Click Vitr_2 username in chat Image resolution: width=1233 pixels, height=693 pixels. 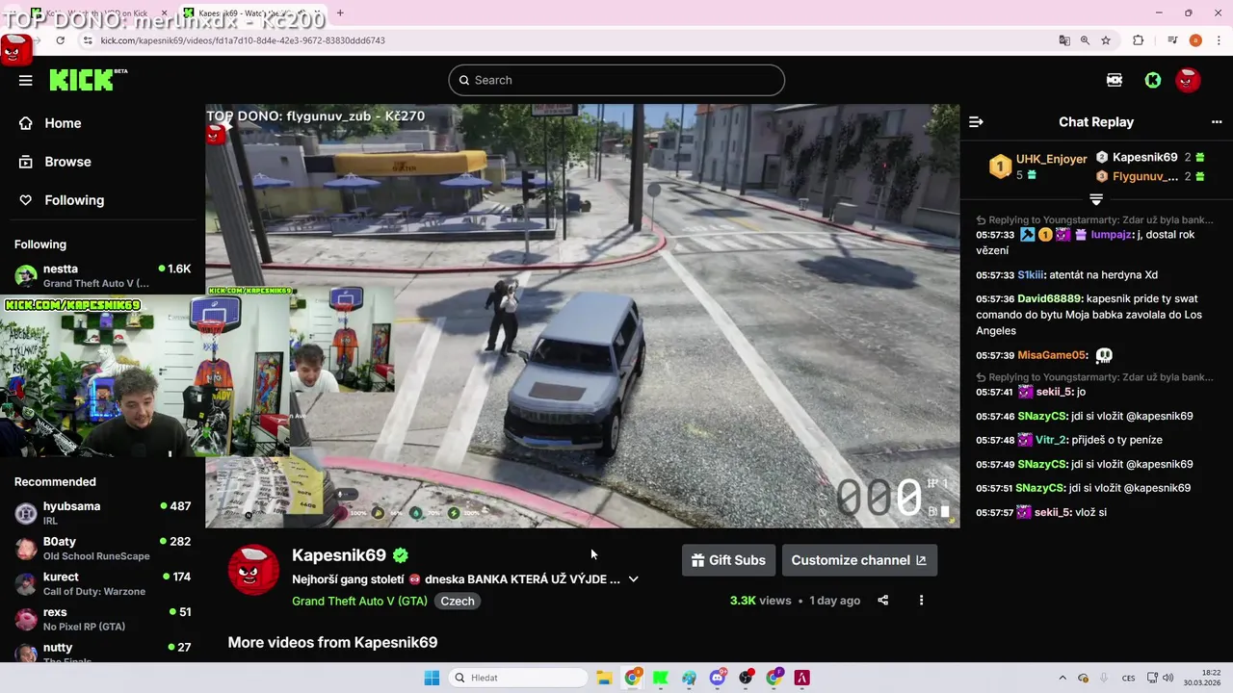tap(1050, 440)
